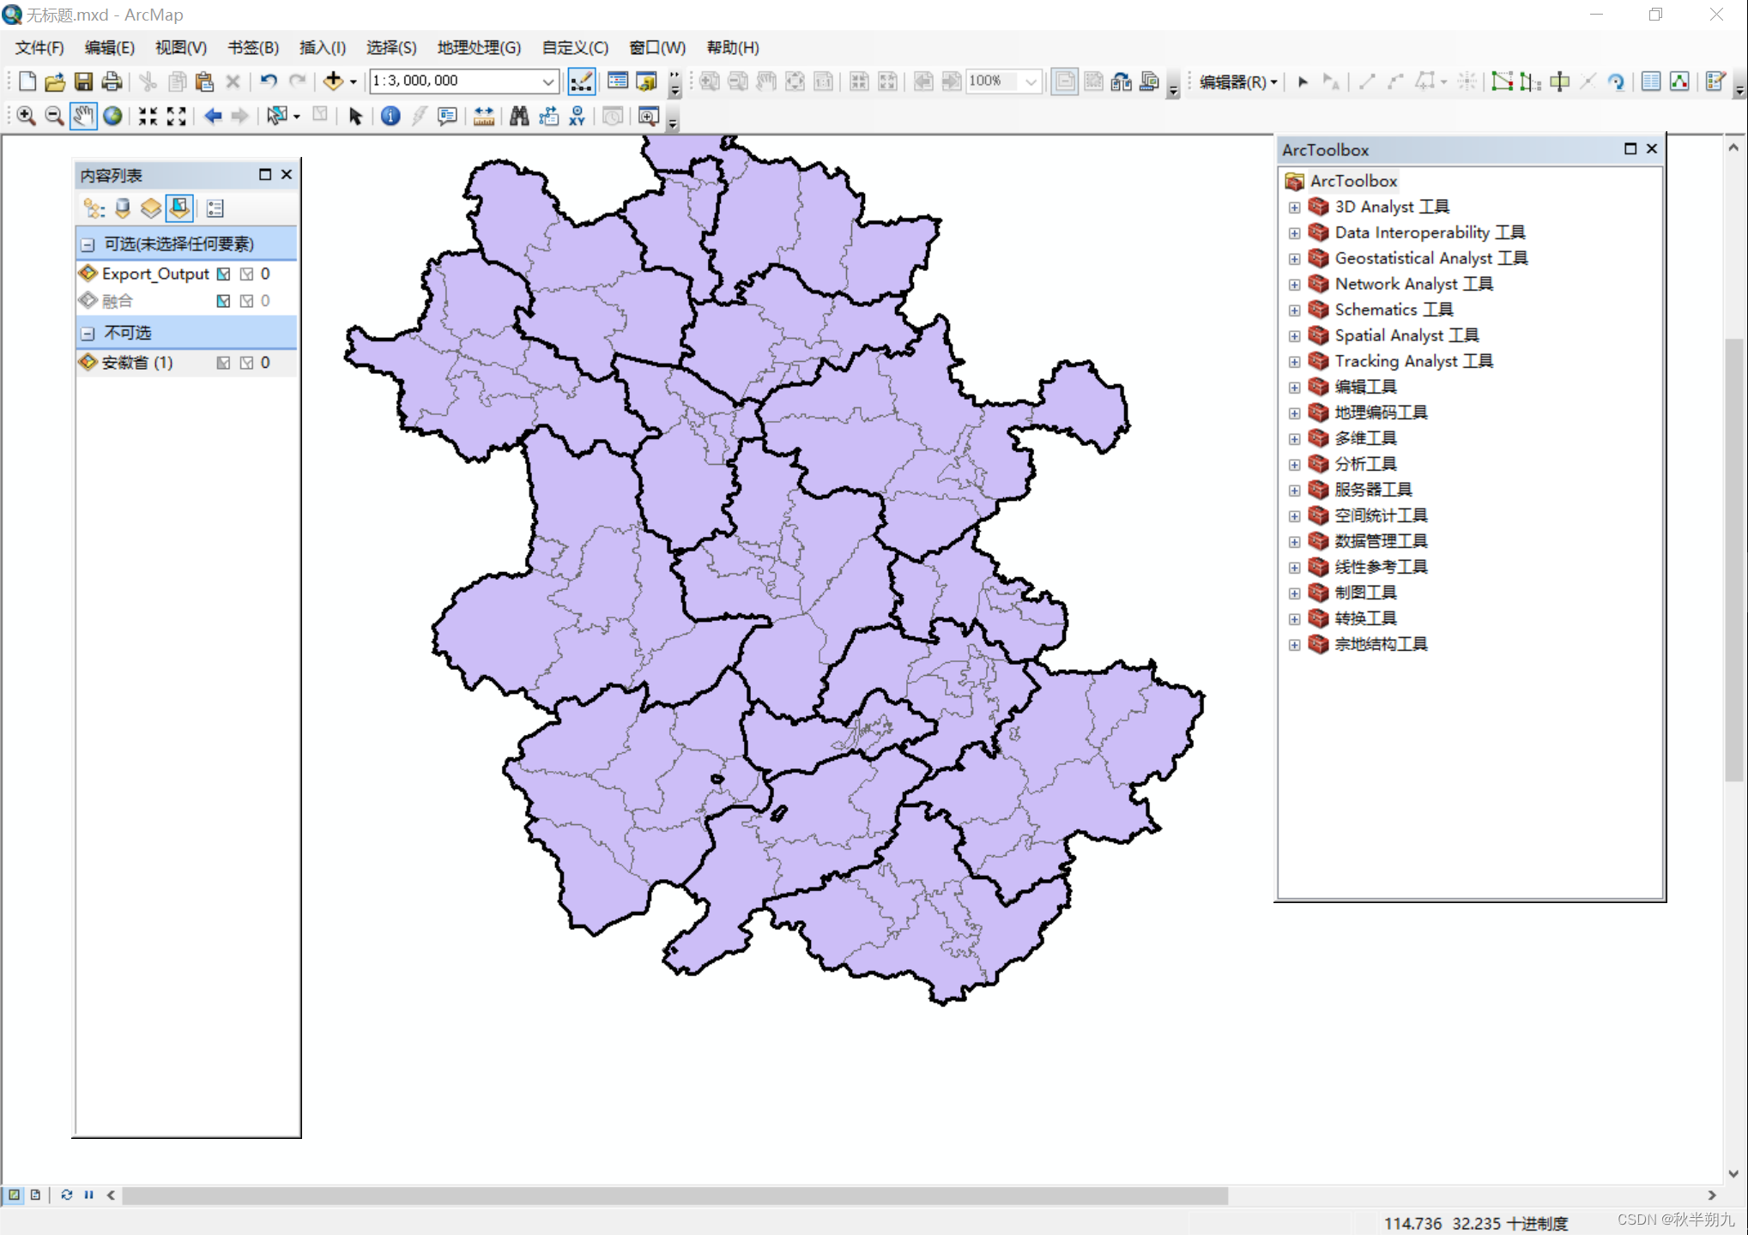Open the 书签(B) menu
This screenshot has height=1235, width=1748.
click(x=253, y=48)
